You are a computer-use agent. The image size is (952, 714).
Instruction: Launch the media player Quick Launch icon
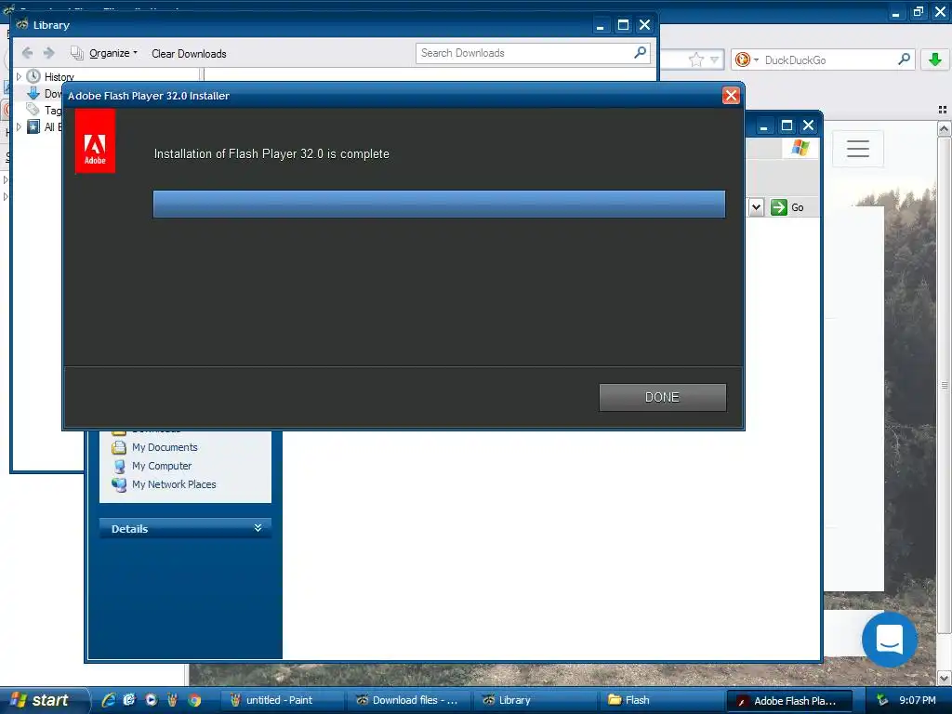click(x=151, y=700)
